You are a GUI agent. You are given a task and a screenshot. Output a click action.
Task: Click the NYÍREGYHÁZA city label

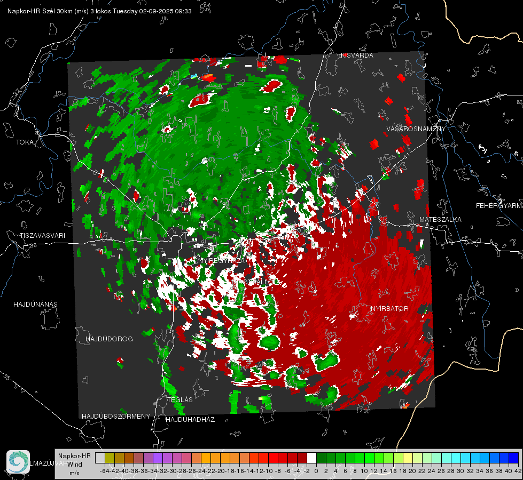coord(221,261)
